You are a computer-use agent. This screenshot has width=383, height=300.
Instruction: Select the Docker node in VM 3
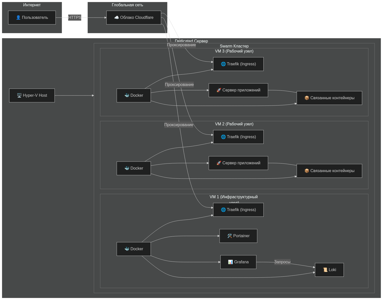134,95
